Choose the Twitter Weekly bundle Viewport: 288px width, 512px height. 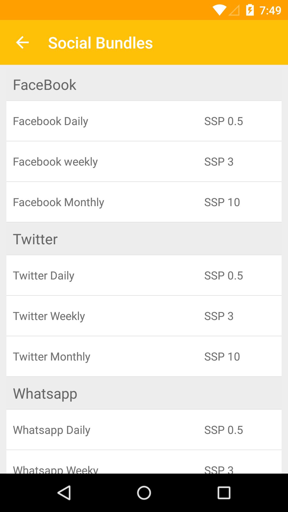pos(144,316)
